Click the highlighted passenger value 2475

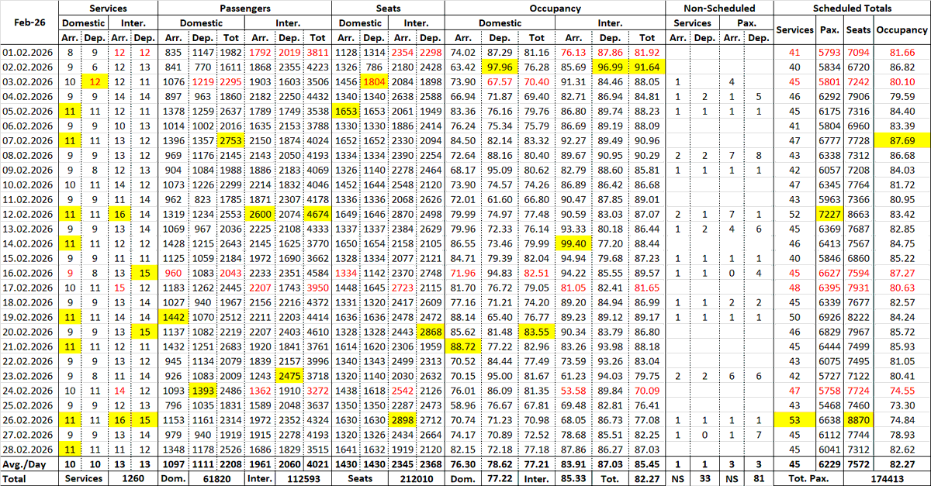coord(288,374)
